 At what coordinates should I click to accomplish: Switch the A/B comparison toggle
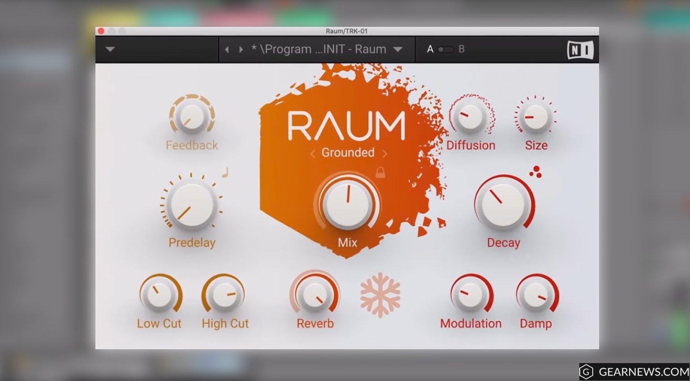click(x=445, y=49)
